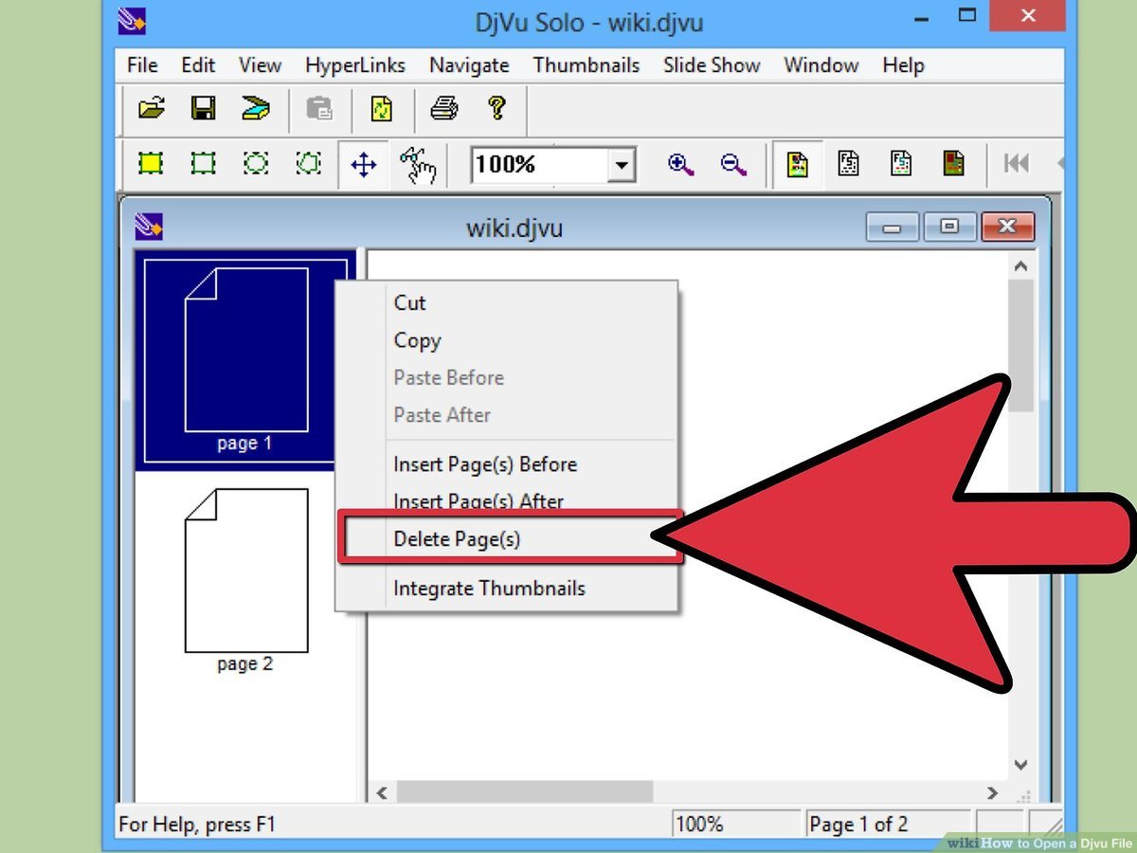This screenshot has height=853, width=1137.
Task: Click the Zoom Out magnifier icon
Action: [732, 165]
